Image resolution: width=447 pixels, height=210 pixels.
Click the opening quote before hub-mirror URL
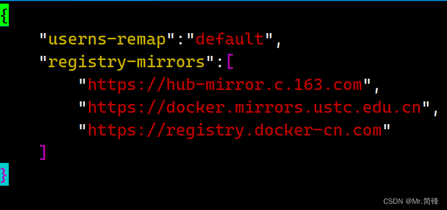[83, 81]
